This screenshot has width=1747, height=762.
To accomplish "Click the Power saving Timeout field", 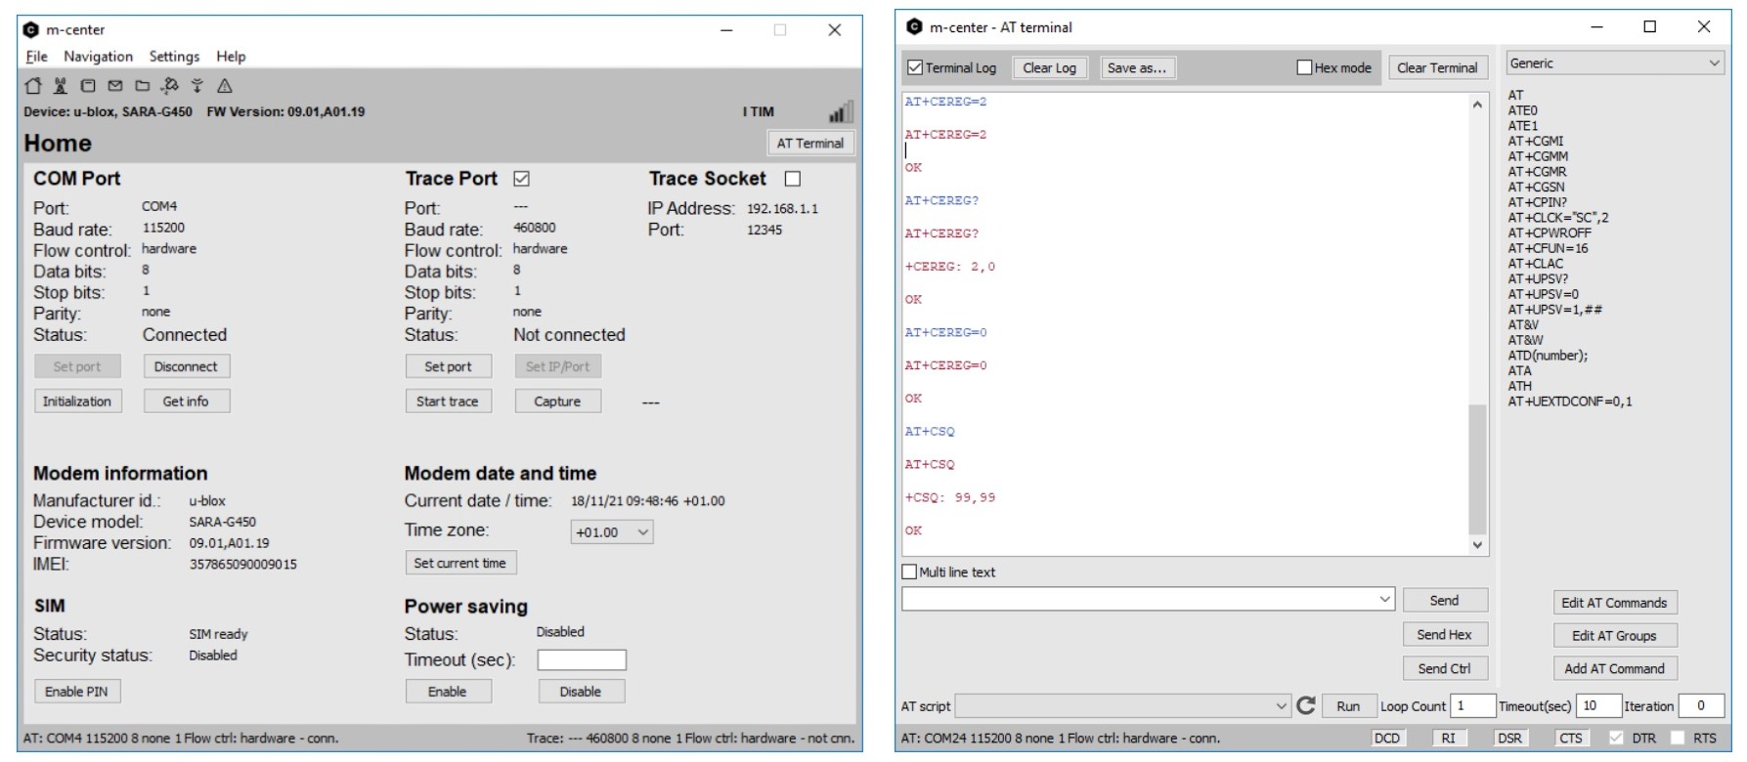I will click(582, 660).
